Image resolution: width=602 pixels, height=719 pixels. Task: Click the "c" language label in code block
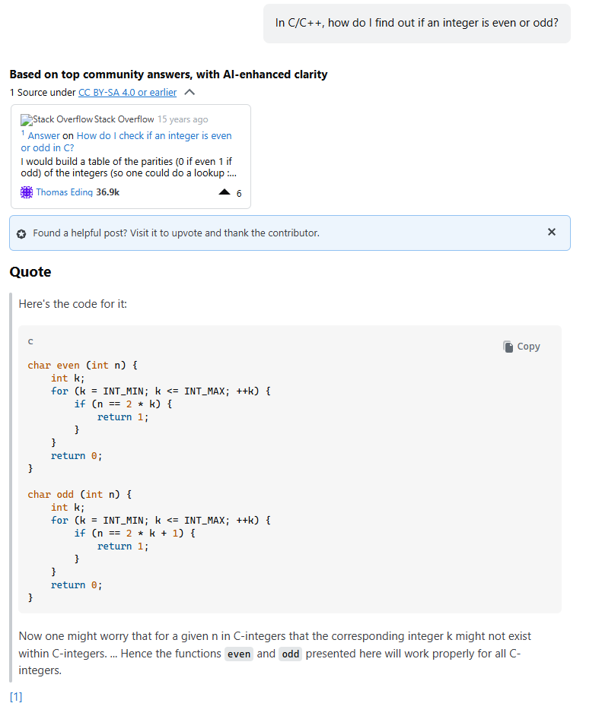30,342
